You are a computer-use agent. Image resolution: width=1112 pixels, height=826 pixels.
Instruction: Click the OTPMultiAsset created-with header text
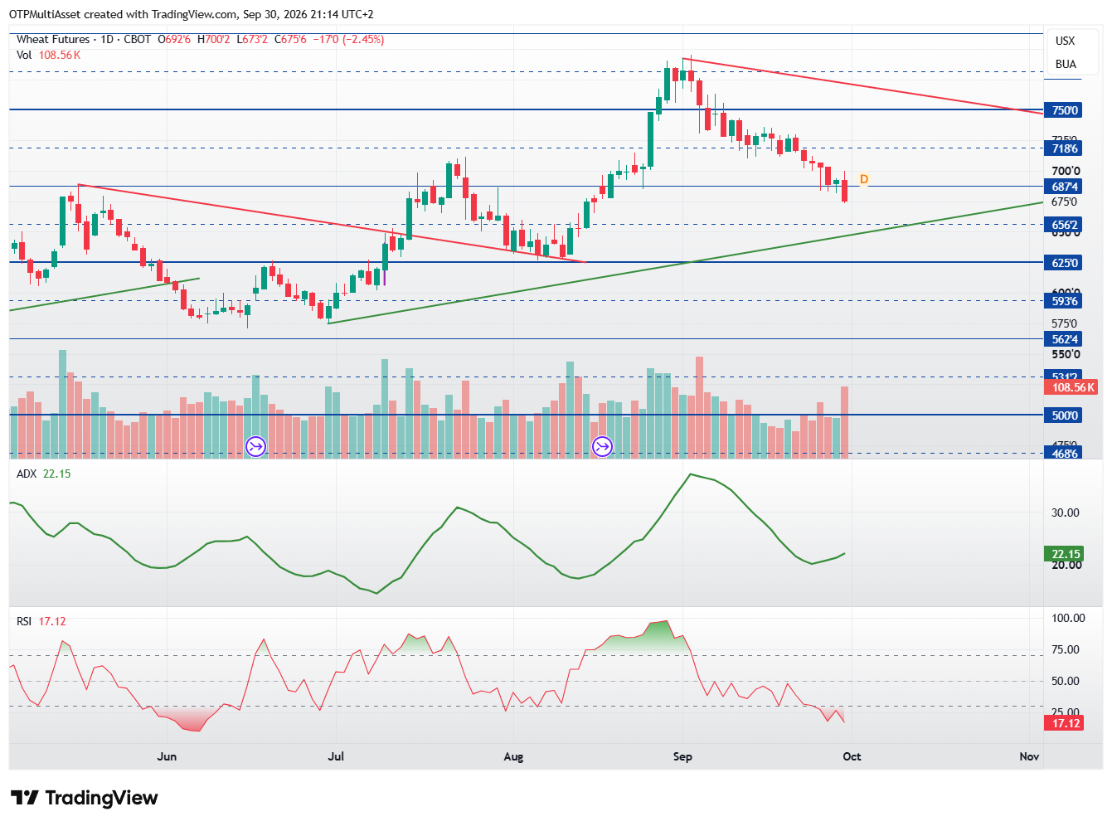coord(192,14)
